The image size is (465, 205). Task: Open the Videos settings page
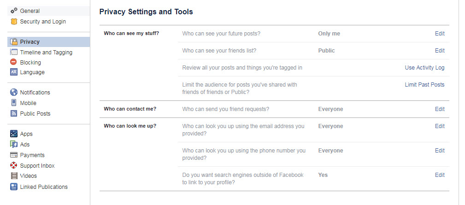pos(28,176)
